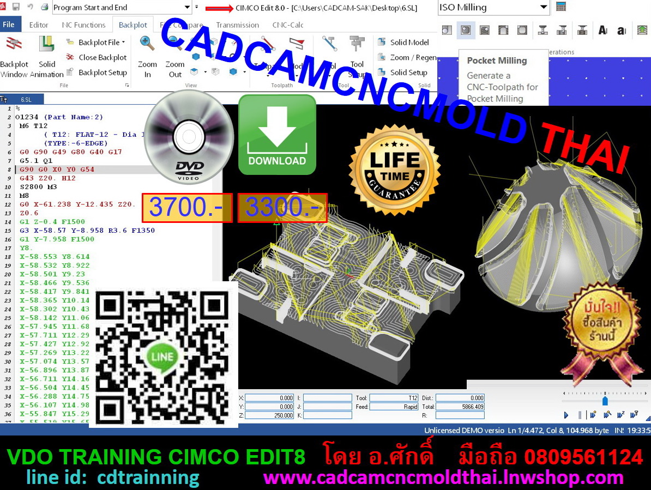Click the Print icon in quick access toolbar
The width and height of the screenshot is (651, 490).
[x=44, y=7]
